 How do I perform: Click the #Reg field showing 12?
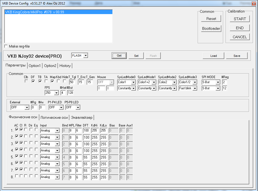tap(225, 88)
